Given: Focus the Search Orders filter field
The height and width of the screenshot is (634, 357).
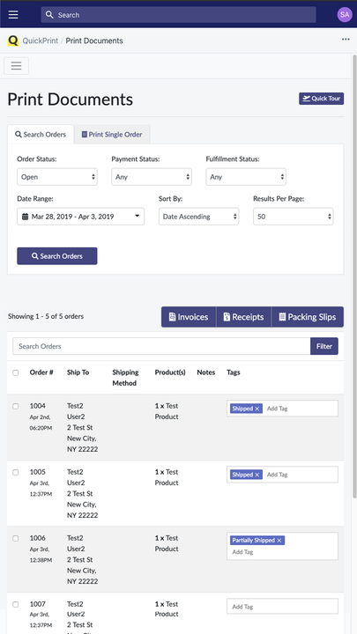Looking at the screenshot, I should 161,346.
